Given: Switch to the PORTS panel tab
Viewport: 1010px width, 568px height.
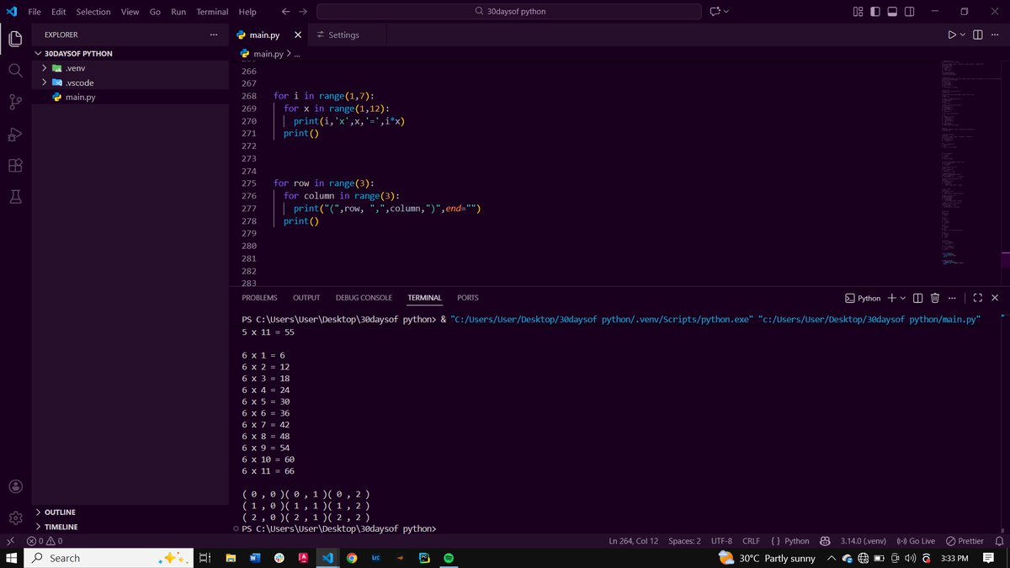Looking at the screenshot, I should [468, 298].
